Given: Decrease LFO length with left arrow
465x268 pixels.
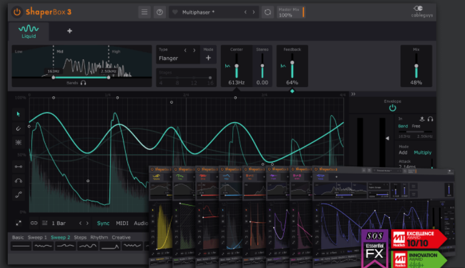Looking at the screenshot, I should 81,223.
